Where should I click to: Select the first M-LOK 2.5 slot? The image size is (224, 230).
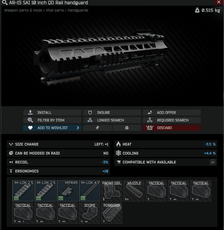point(23,191)
